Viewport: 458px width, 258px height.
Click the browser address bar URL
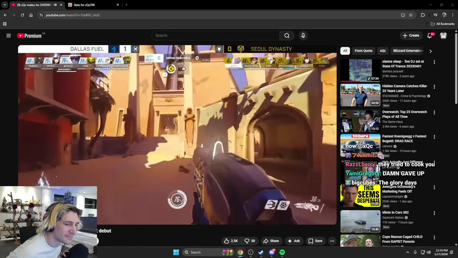click(x=73, y=15)
